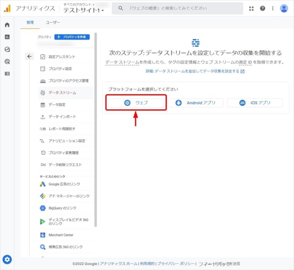Screen dimensions: 294x270
Task: Open データ削除リクエスト menu item
Action: (x=65, y=165)
